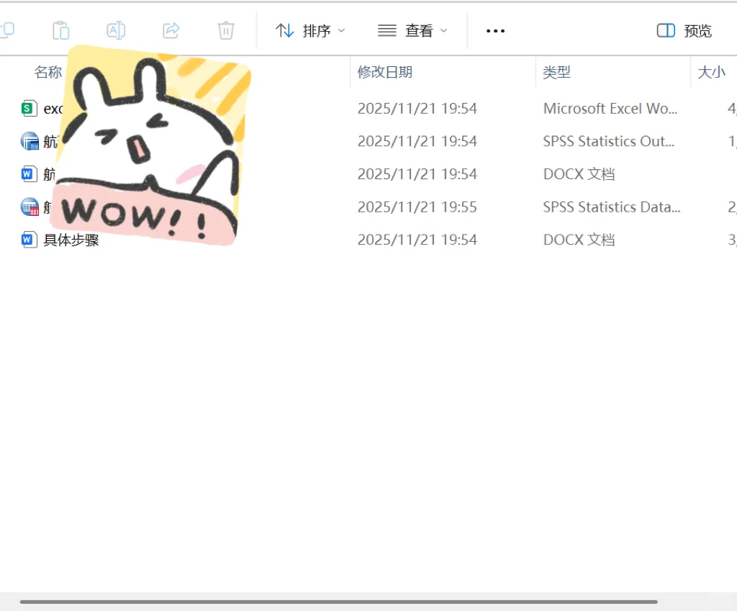Select the Excel workbook file icon

[28, 108]
